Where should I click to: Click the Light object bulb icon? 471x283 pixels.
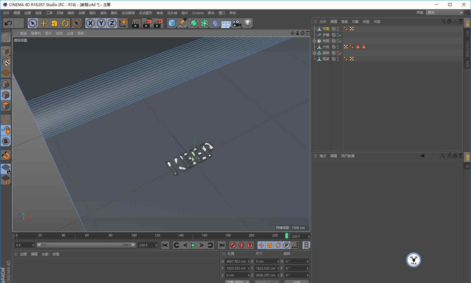248,23
